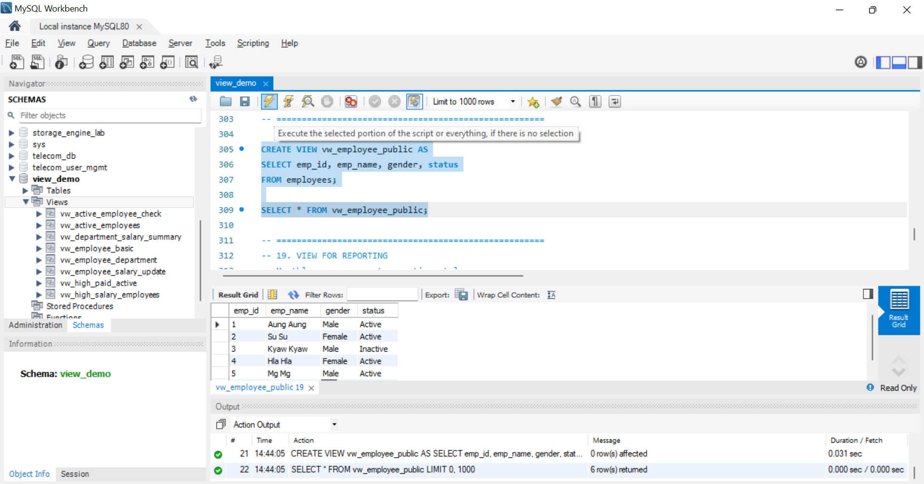Screen dimensions: 924x484
Task: Toggle left sidebar visibility
Action: tap(883, 63)
